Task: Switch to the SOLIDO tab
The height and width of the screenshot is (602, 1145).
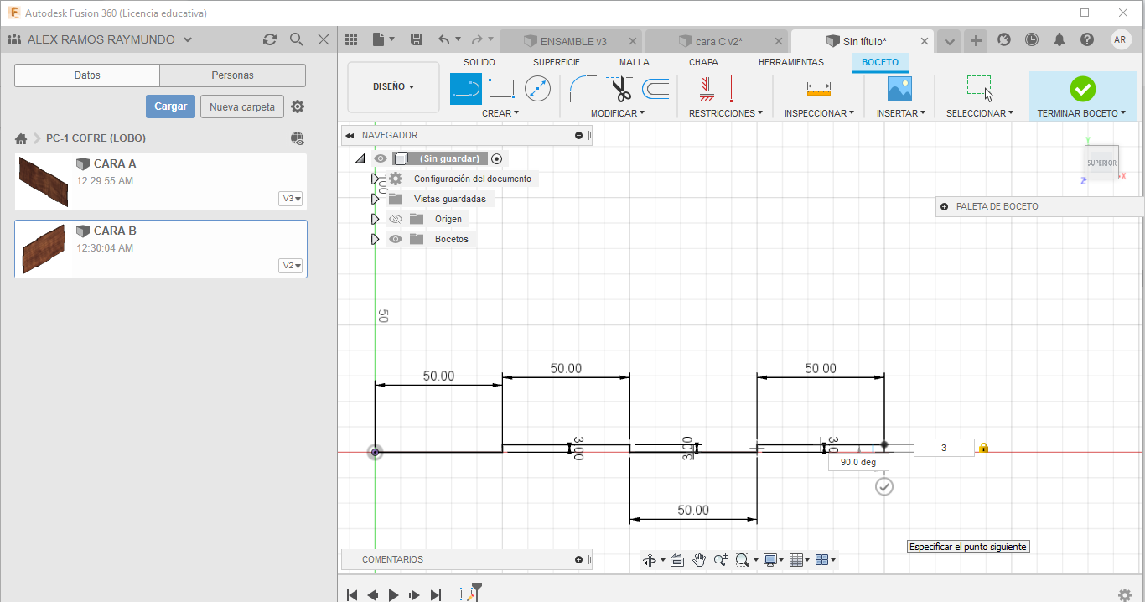Action: pyautogui.click(x=479, y=62)
